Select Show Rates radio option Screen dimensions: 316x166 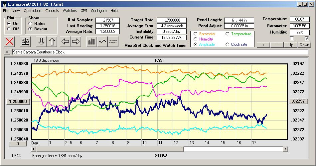tap(30, 24)
